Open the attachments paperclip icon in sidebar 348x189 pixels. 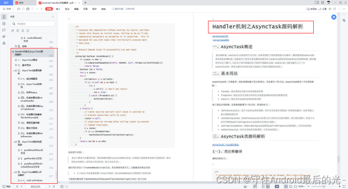coord(4,36)
